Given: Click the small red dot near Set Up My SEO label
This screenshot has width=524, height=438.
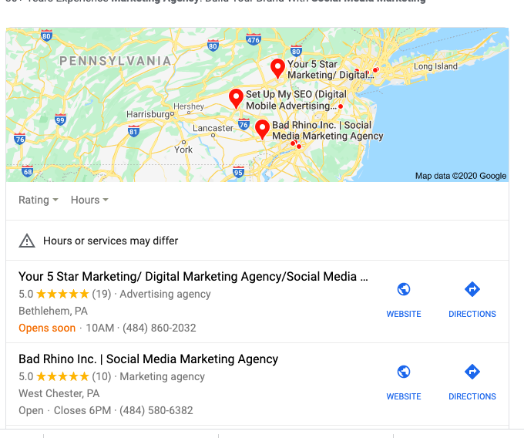Looking at the screenshot, I should 341,106.
